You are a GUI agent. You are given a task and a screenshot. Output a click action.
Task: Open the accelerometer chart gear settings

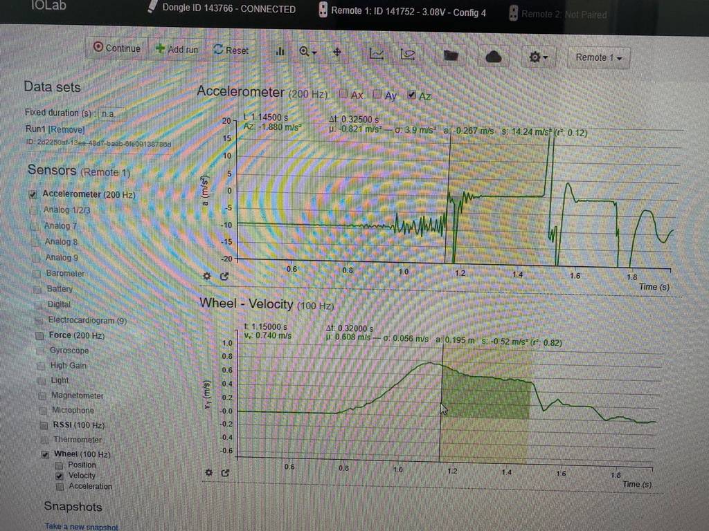pyautogui.click(x=207, y=275)
